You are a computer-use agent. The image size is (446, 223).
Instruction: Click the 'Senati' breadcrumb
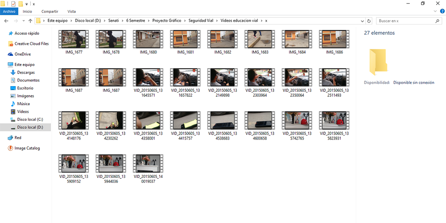(x=114, y=21)
